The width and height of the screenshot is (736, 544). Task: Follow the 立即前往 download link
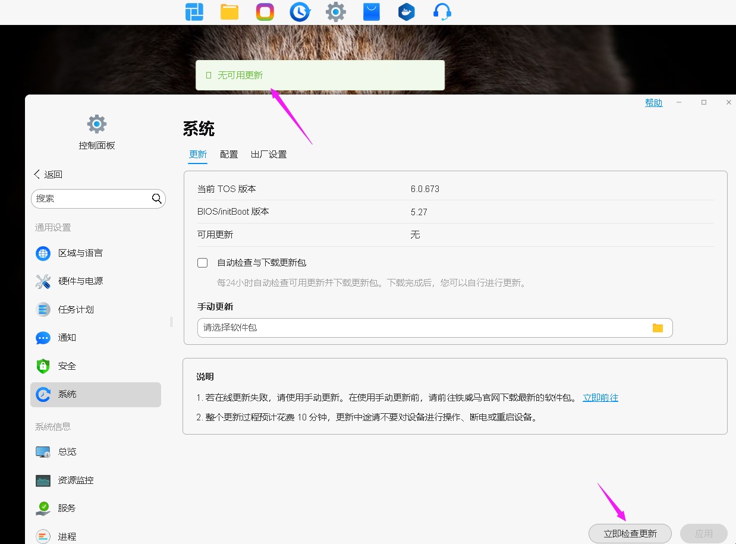pos(600,398)
